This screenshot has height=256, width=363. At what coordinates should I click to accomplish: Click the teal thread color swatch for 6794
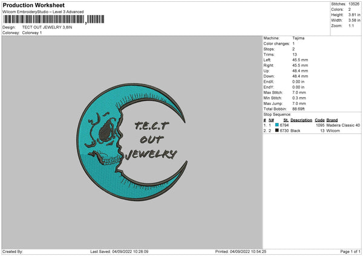[277, 125]
